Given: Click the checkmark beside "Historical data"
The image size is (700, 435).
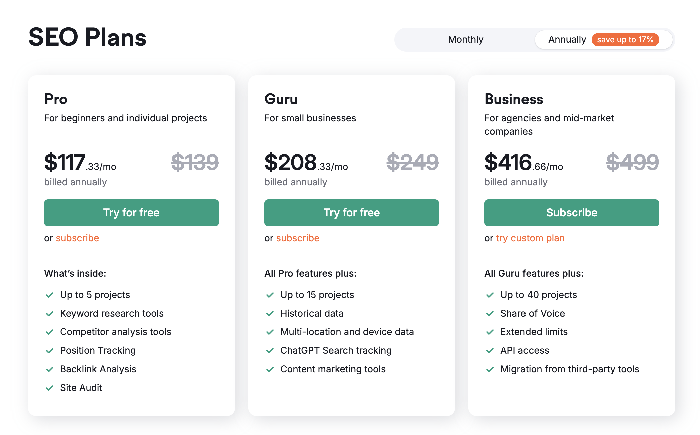Looking at the screenshot, I should [x=271, y=313].
